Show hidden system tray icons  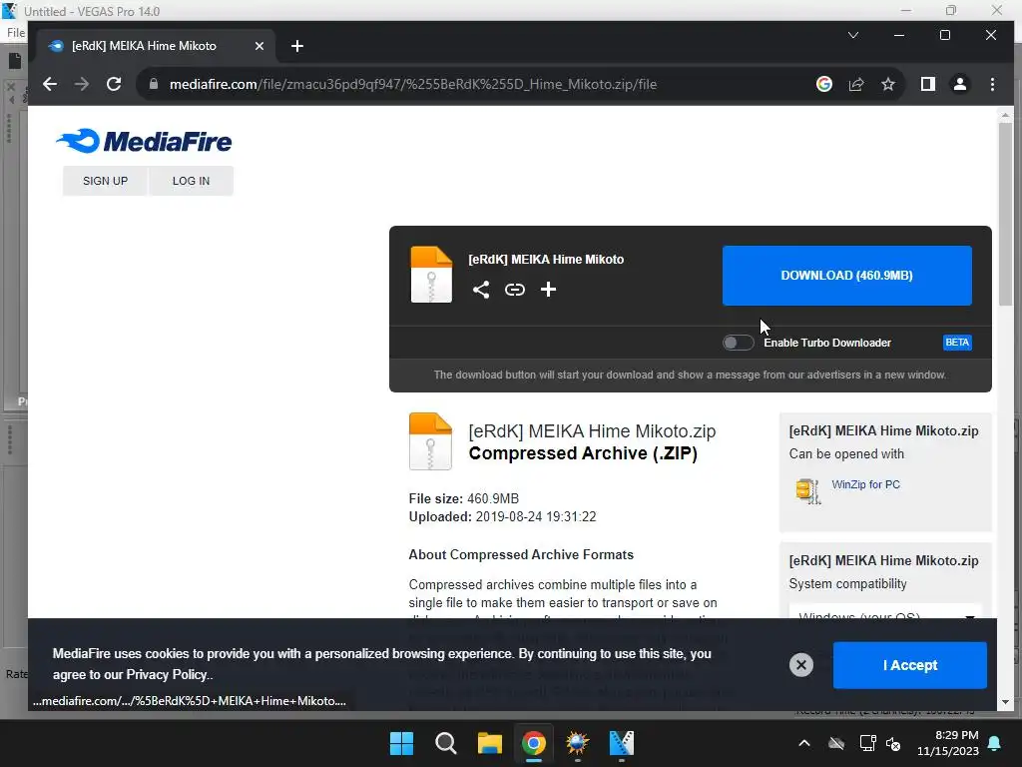[804, 743]
